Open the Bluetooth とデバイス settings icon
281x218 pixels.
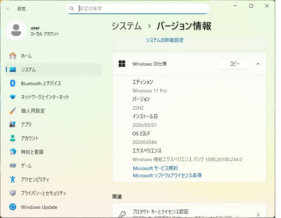coord(12,83)
